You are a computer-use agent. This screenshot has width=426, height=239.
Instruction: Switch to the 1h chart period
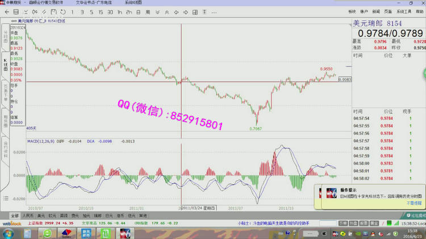121,11
